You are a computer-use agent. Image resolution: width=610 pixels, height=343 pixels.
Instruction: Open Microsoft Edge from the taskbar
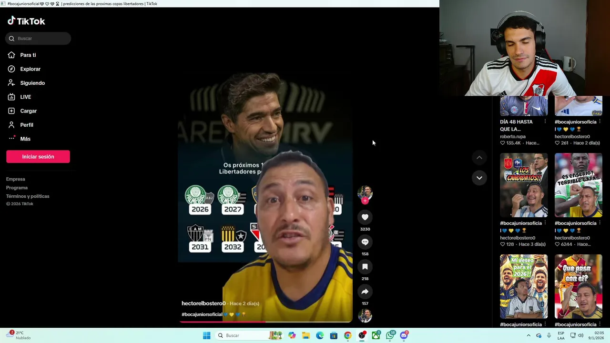[x=320, y=335]
